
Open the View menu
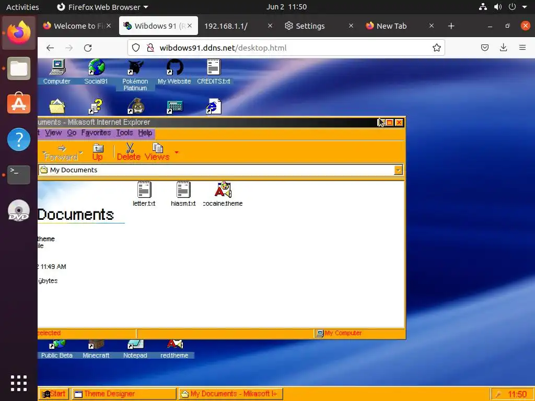point(53,133)
